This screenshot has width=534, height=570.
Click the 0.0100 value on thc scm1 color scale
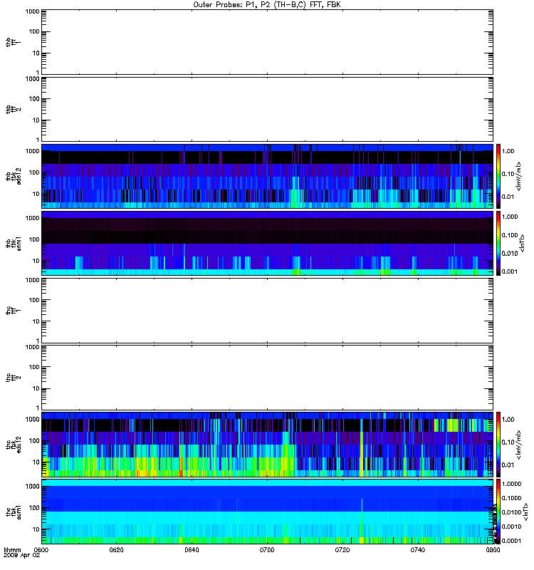click(x=511, y=512)
